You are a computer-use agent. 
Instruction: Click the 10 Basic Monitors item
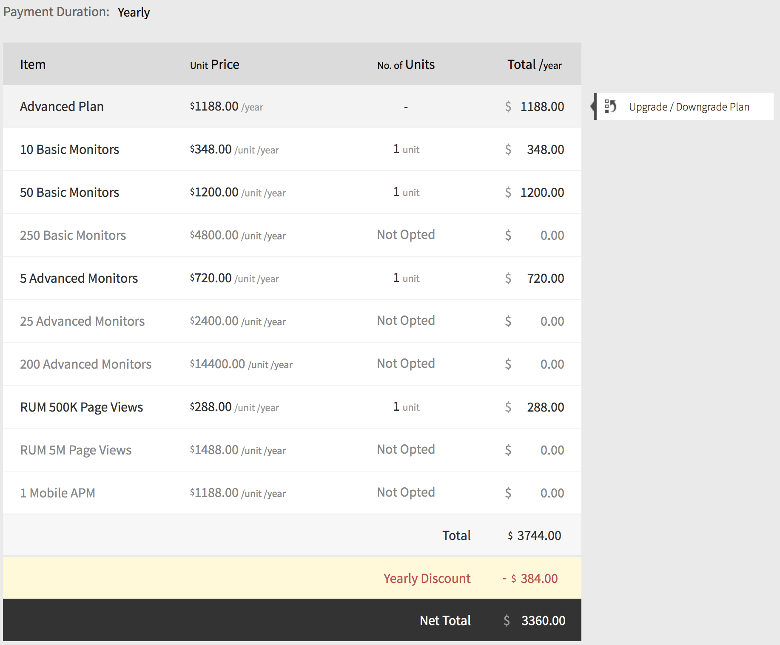click(69, 150)
